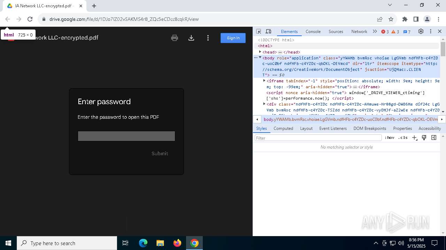
Task: Focus the PDF password input field
Action: tap(126, 136)
